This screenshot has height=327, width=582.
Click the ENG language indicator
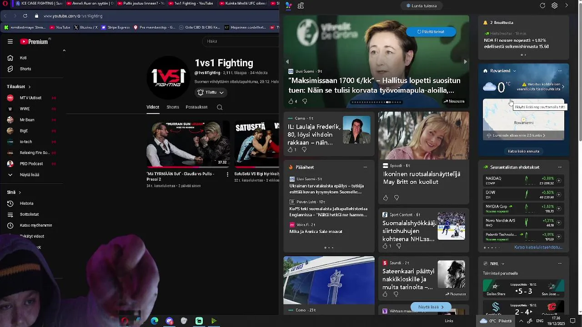point(540,321)
